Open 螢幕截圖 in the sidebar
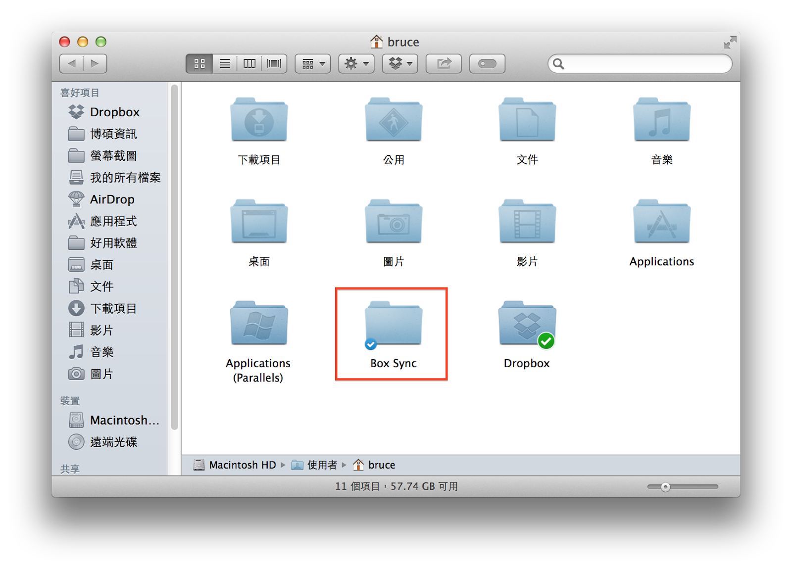 (102, 155)
